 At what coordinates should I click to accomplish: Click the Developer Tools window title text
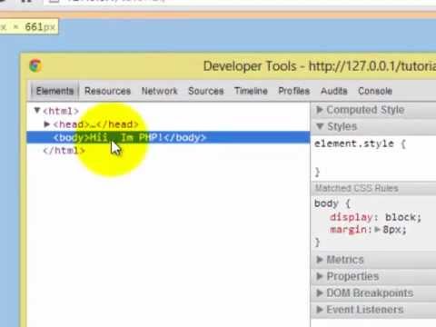tap(320, 66)
